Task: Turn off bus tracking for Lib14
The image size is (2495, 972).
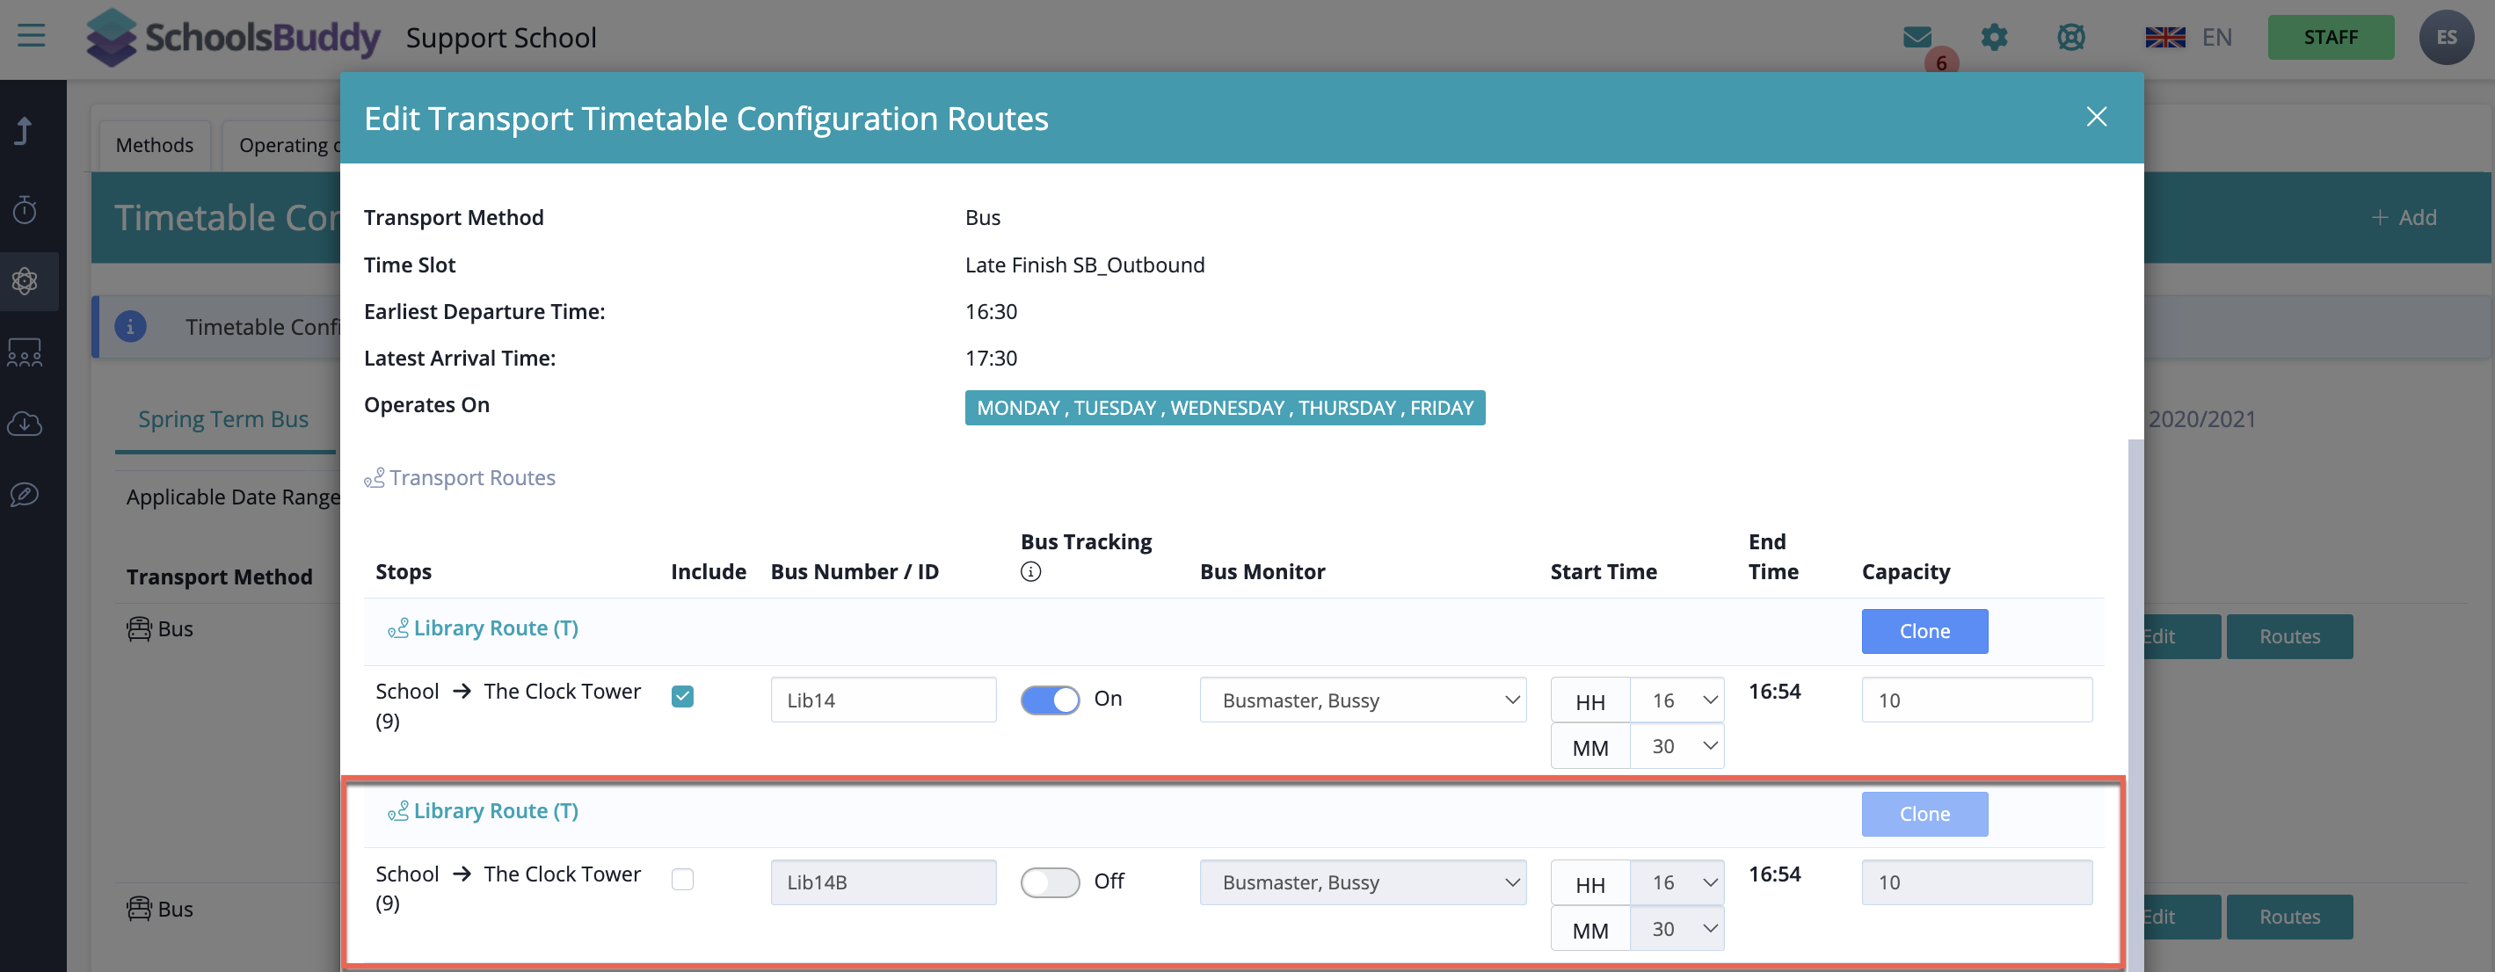Action: (x=1050, y=700)
